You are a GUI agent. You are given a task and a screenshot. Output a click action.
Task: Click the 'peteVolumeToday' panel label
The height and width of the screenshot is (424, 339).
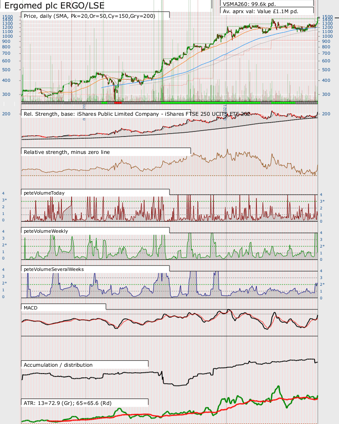44,193
